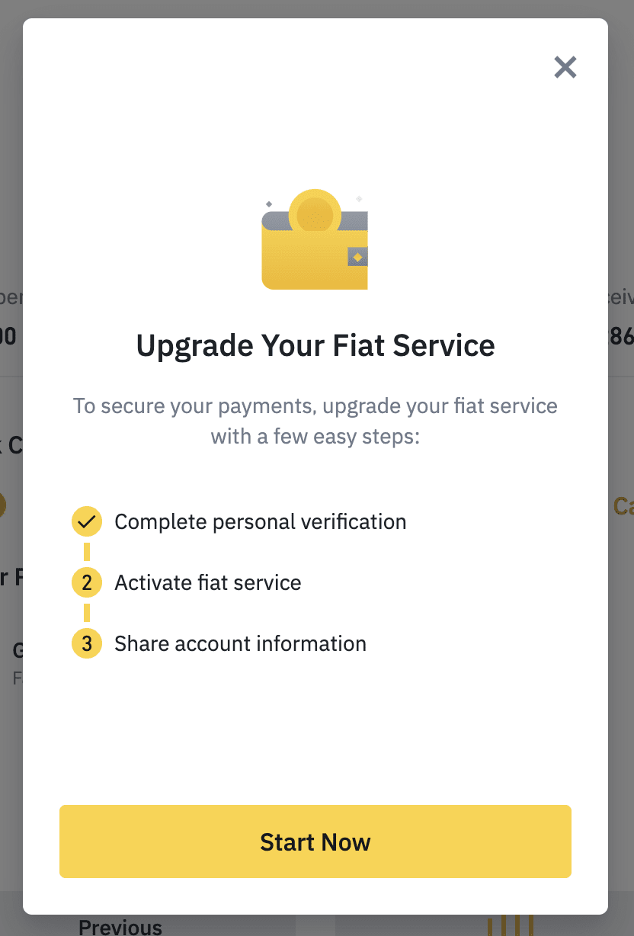Click the 'To secure your payments' description text

point(315,422)
